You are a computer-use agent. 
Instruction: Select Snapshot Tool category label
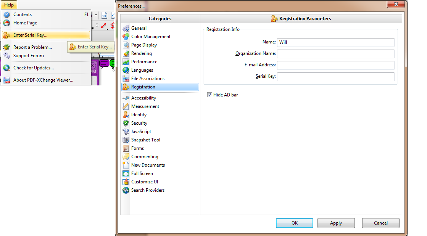(146, 140)
